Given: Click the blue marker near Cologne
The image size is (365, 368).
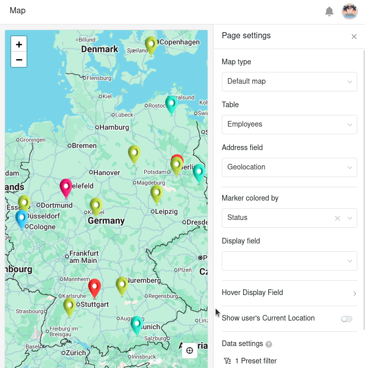Looking at the screenshot, I should (21, 218).
